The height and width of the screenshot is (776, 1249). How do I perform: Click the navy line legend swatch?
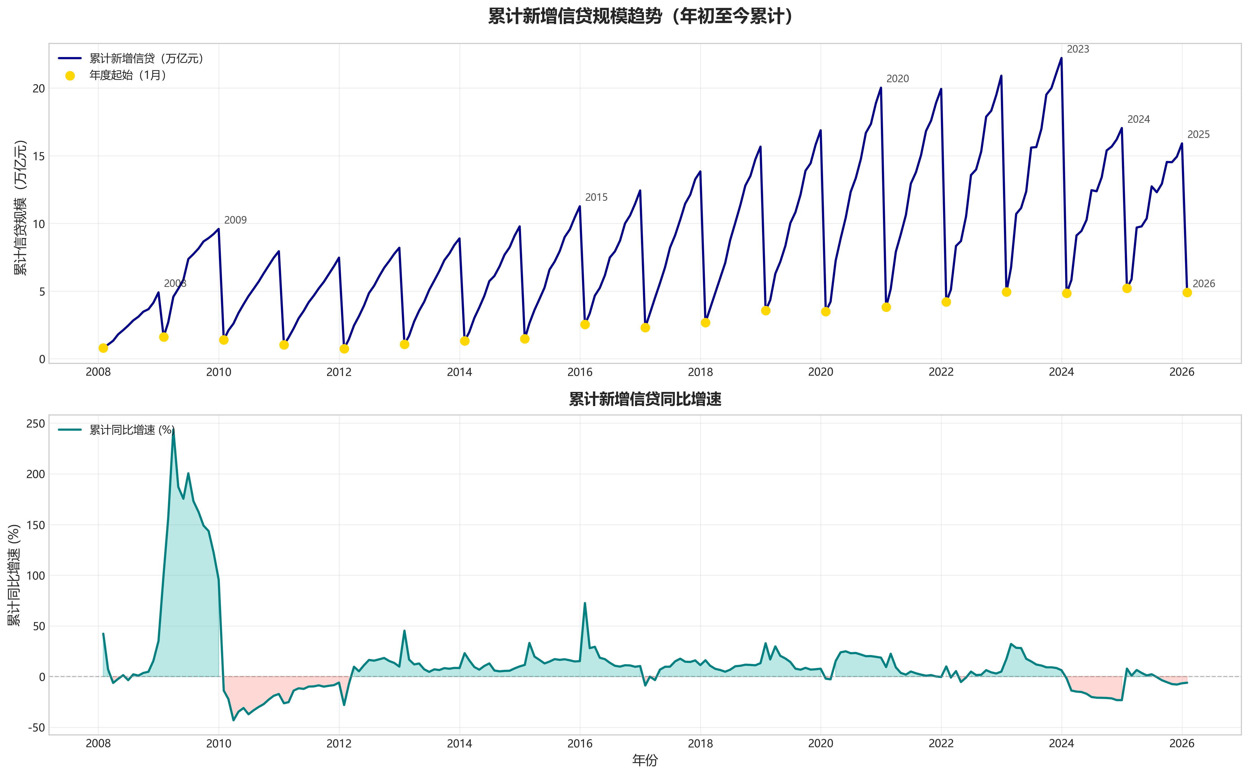70,58
